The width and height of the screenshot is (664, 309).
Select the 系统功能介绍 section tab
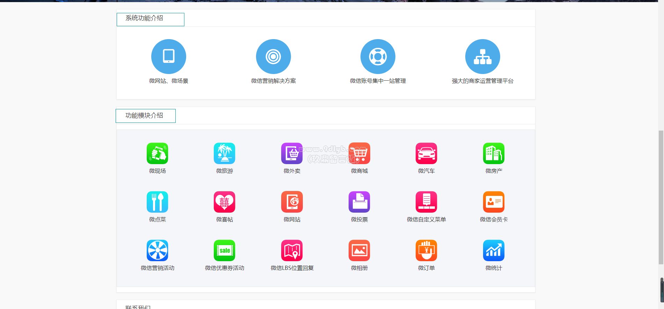coord(150,19)
